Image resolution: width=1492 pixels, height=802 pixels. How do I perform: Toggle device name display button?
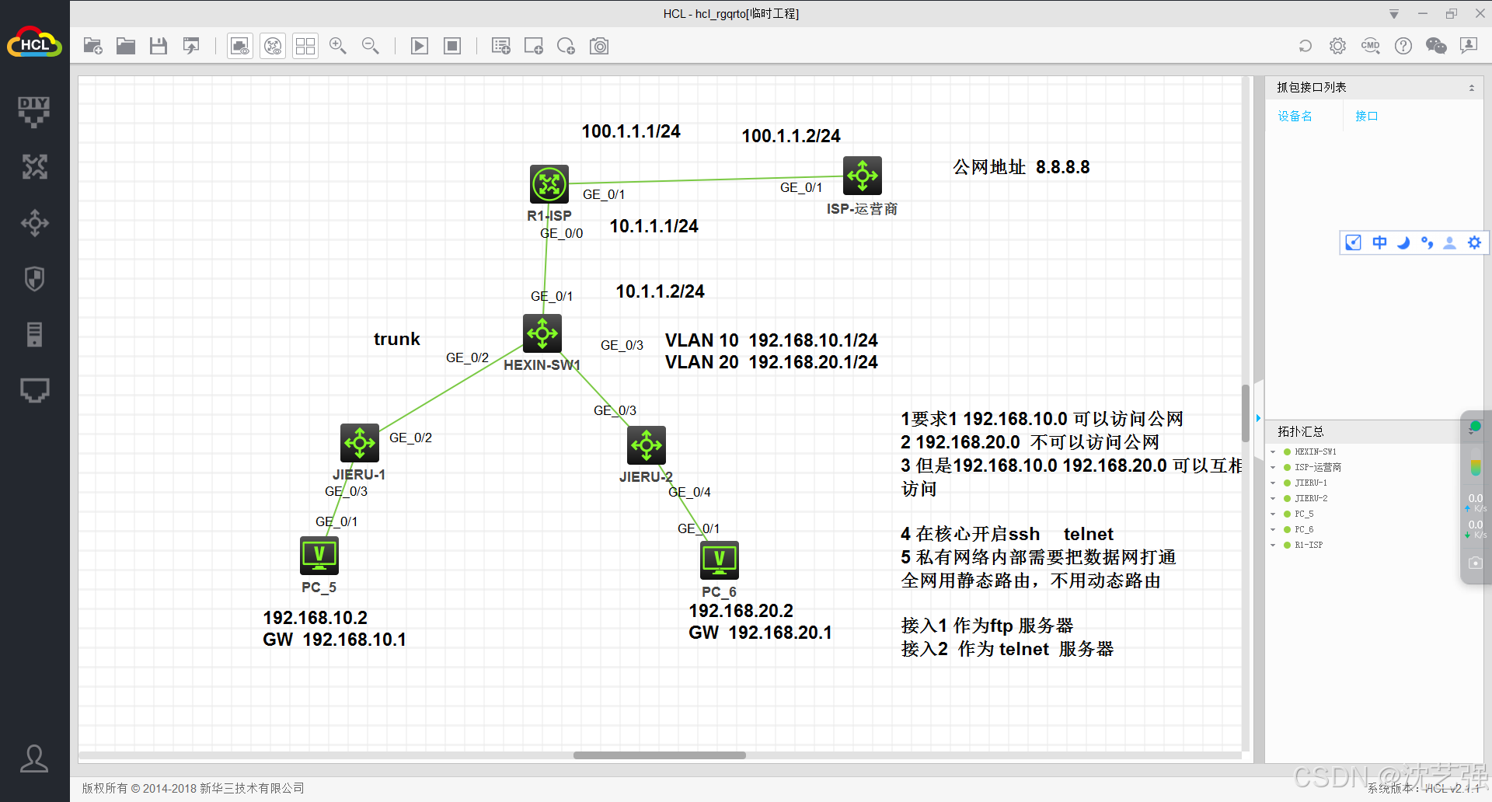click(273, 46)
